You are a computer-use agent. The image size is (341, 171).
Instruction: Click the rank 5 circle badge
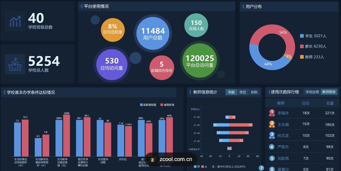click(272, 158)
